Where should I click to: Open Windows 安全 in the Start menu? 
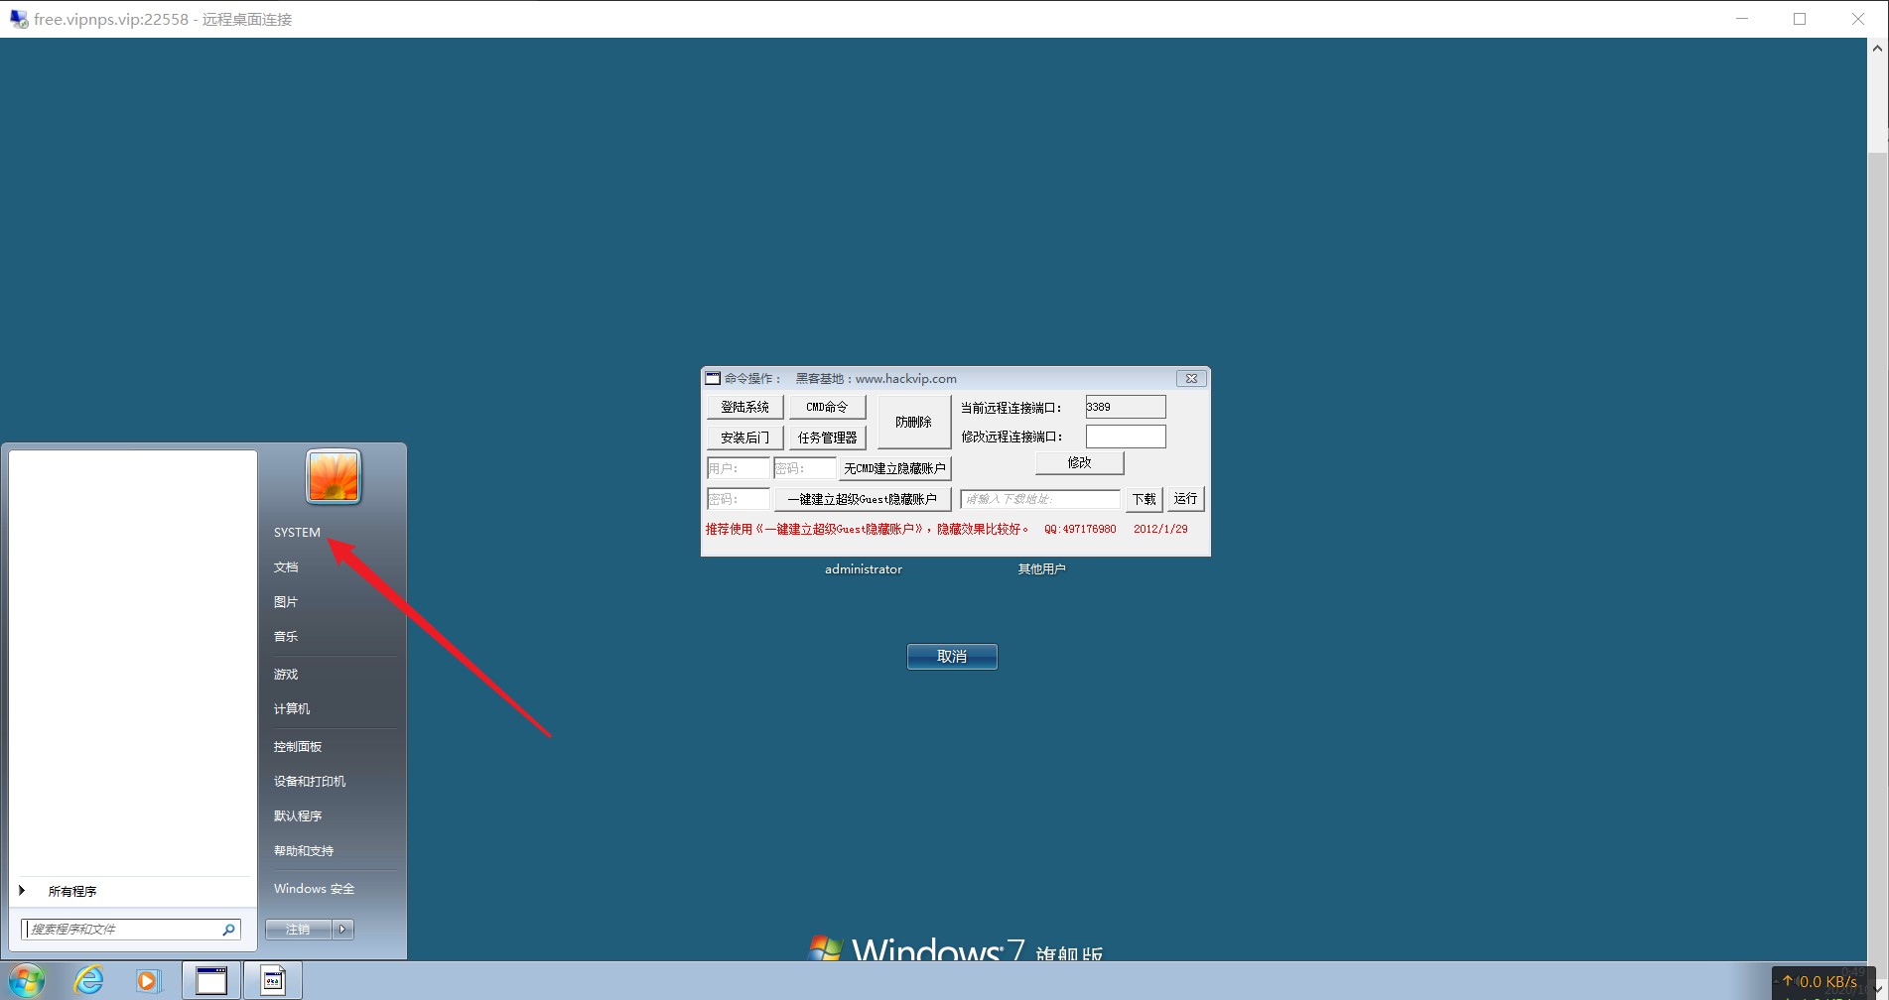click(314, 889)
